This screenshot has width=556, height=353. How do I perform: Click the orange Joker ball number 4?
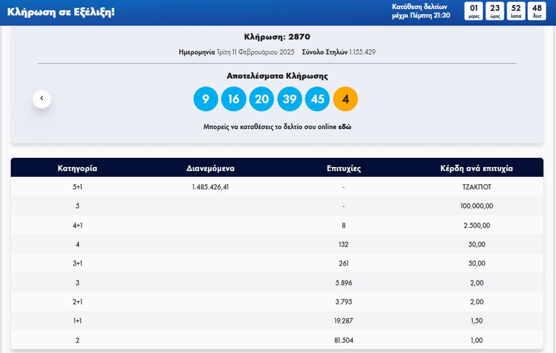[x=345, y=99]
